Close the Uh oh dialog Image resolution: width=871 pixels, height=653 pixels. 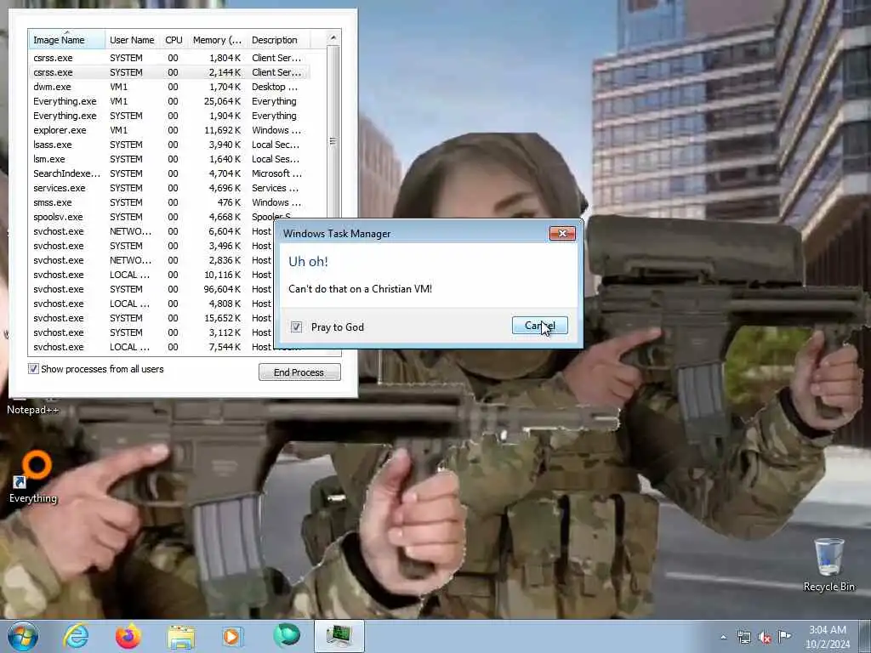click(562, 233)
